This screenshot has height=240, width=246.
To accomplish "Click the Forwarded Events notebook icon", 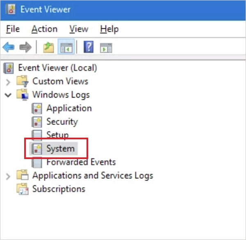I will click(x=37, y=162).
